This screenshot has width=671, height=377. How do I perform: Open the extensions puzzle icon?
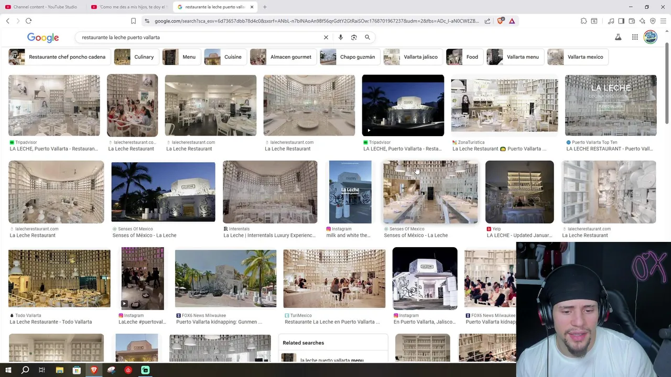coord(583,21)
